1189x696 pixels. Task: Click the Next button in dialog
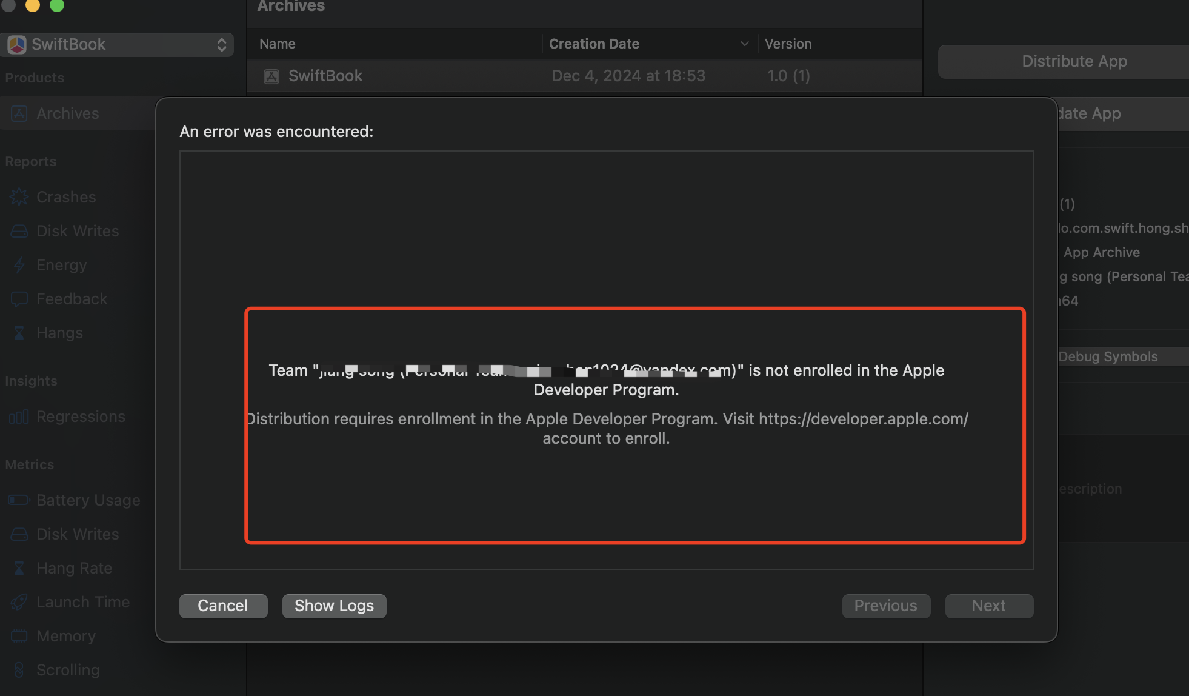point(988,606)
